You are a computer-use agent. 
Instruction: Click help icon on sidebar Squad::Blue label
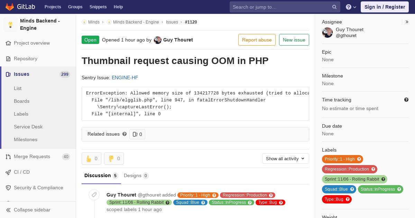point(352,189)
